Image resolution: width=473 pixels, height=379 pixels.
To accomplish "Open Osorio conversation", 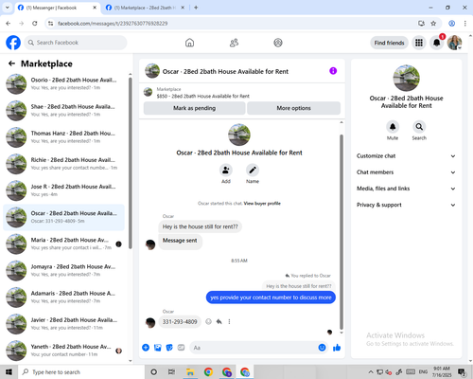I will tap(63, 84).
